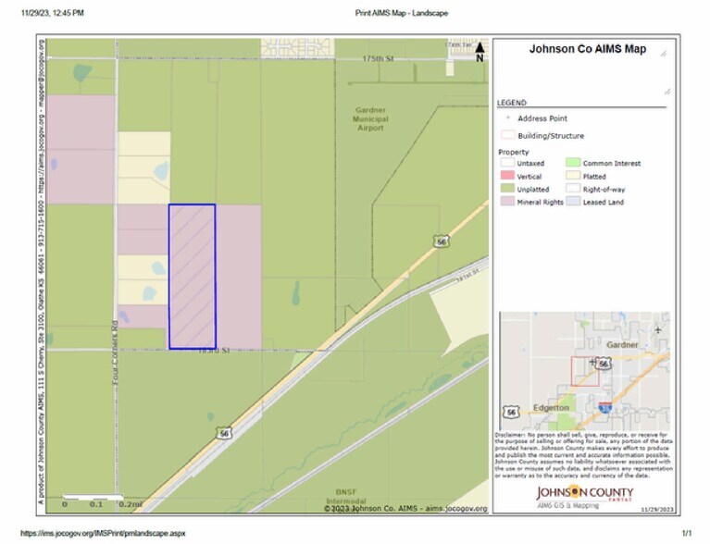Click the airplane icon northeast of Gardner in inset
This screenshot has height=544, width=710.
658,329
